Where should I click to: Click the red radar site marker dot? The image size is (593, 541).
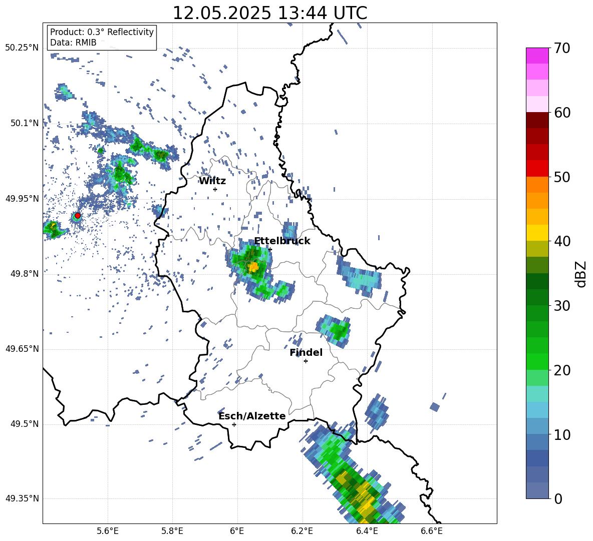pos(78,216)
